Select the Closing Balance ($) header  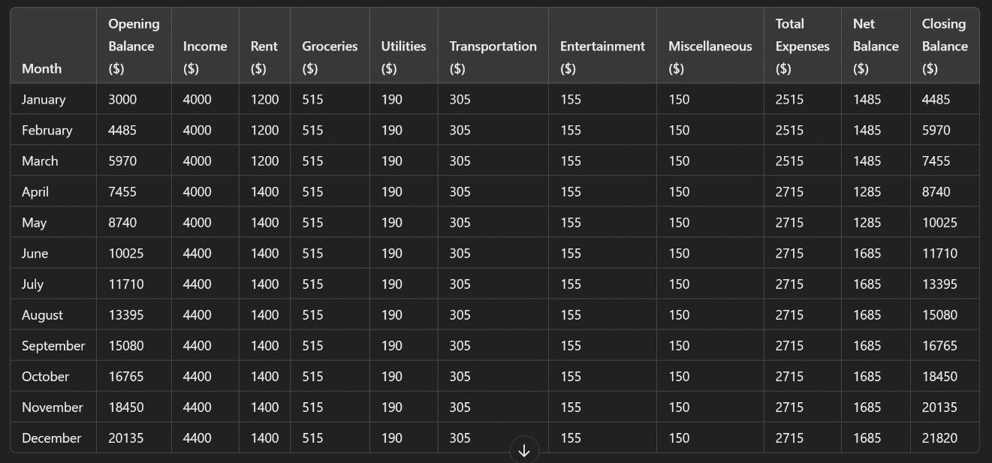pos(945,46)
